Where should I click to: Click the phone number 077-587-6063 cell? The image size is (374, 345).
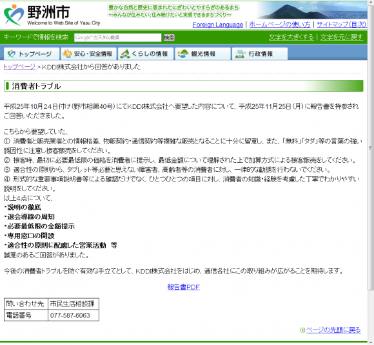point(74,315)
